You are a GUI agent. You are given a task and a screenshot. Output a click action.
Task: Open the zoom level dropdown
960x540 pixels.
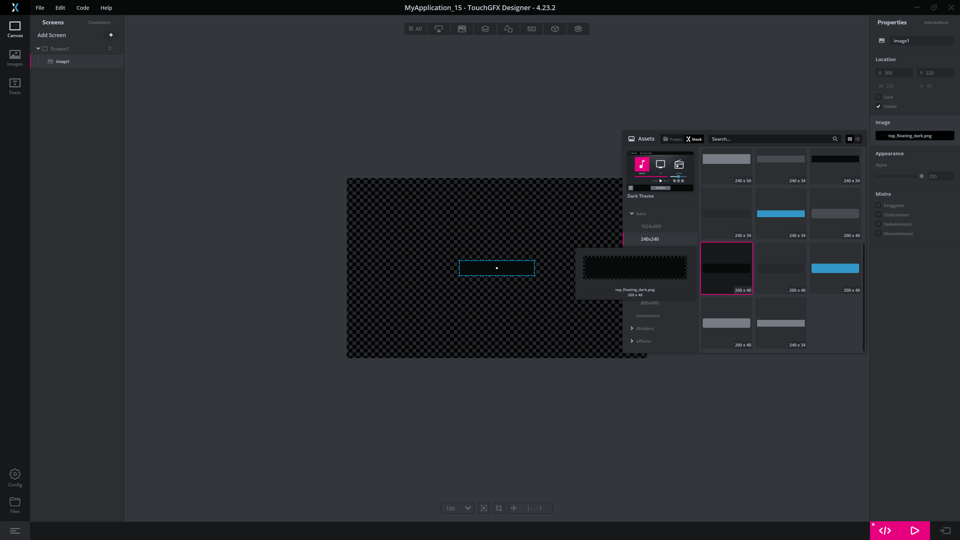(x=467, y=508)
